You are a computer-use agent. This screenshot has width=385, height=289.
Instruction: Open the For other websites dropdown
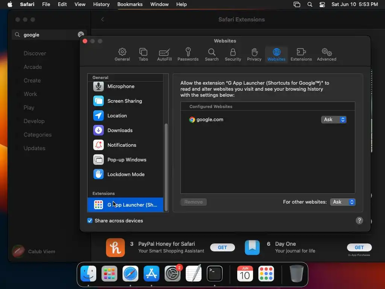pyautogui.click(x=343, y=202)
